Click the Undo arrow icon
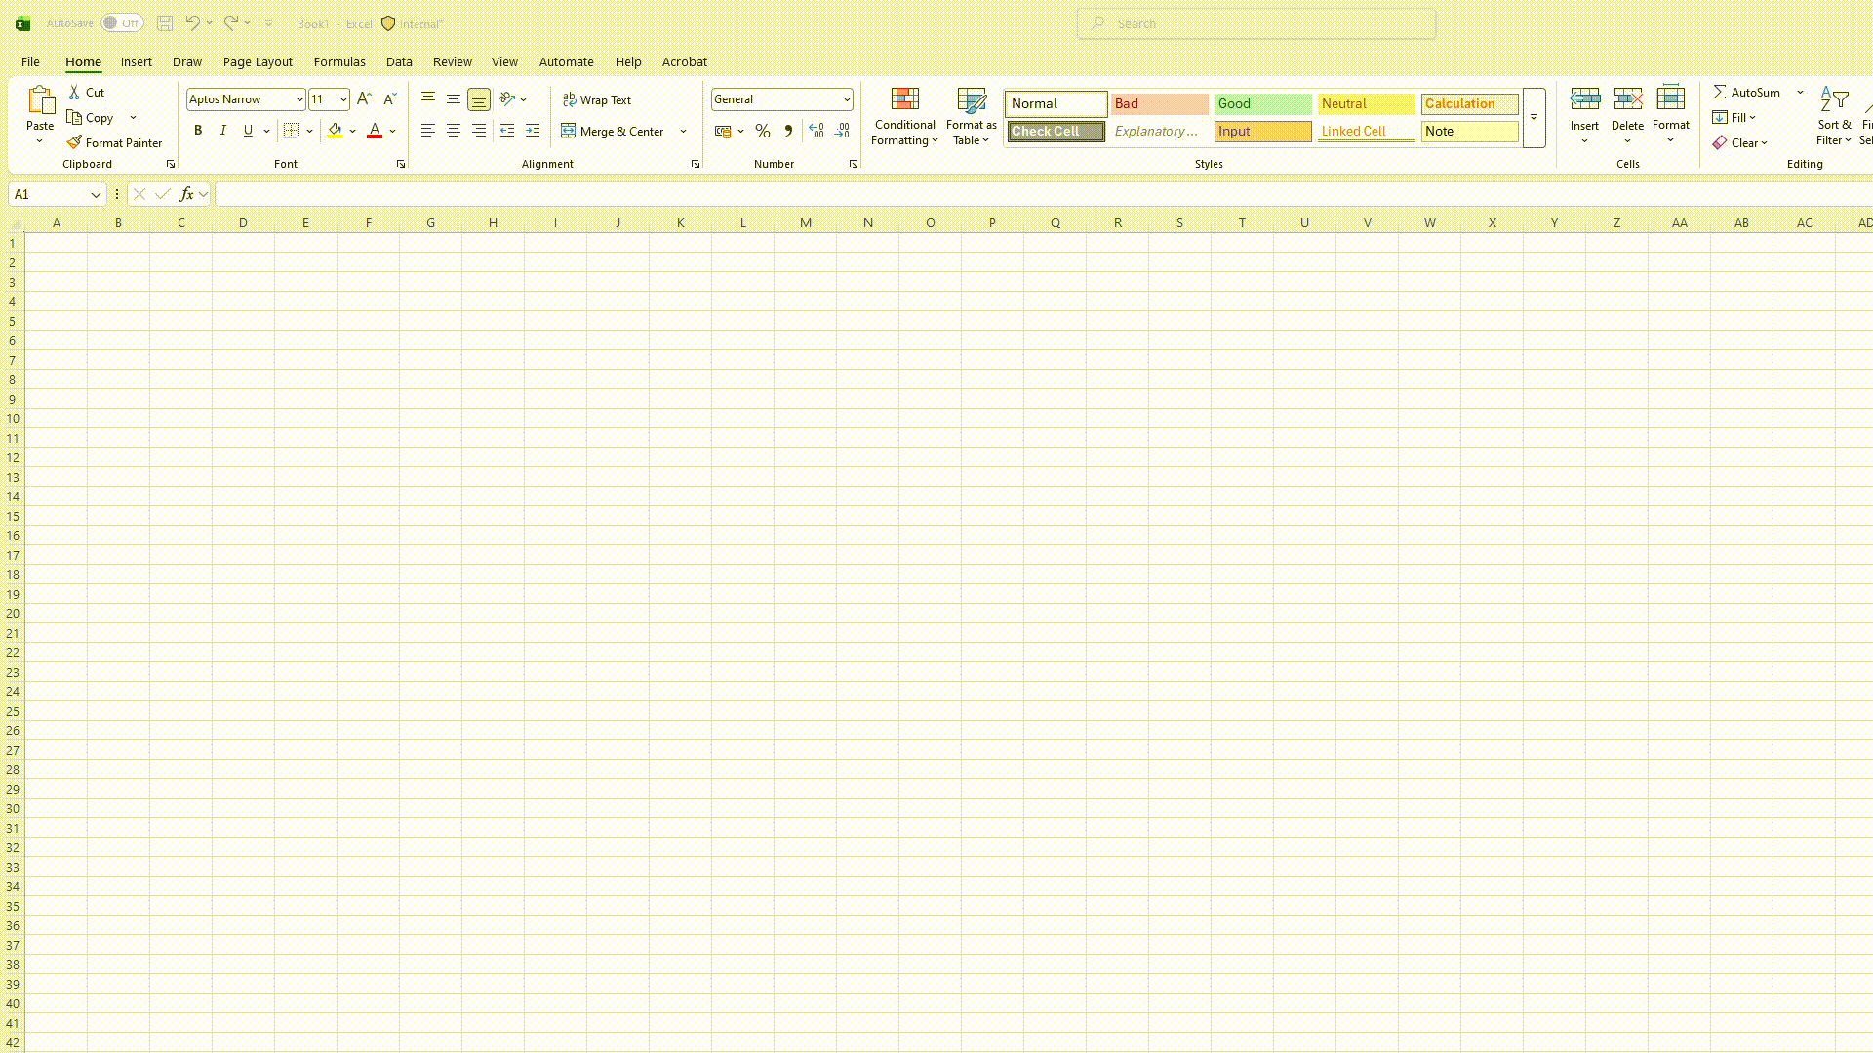Screen dimensions: 1873x1053 coord(192,23)
